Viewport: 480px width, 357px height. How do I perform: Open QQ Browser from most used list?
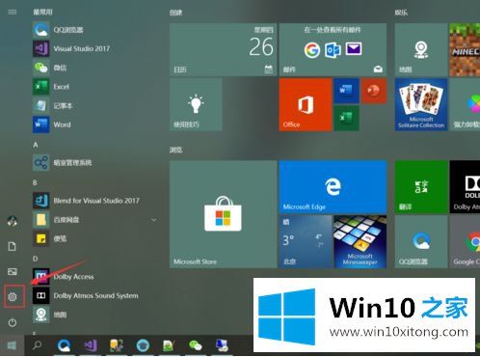click(x=93, y=30)
